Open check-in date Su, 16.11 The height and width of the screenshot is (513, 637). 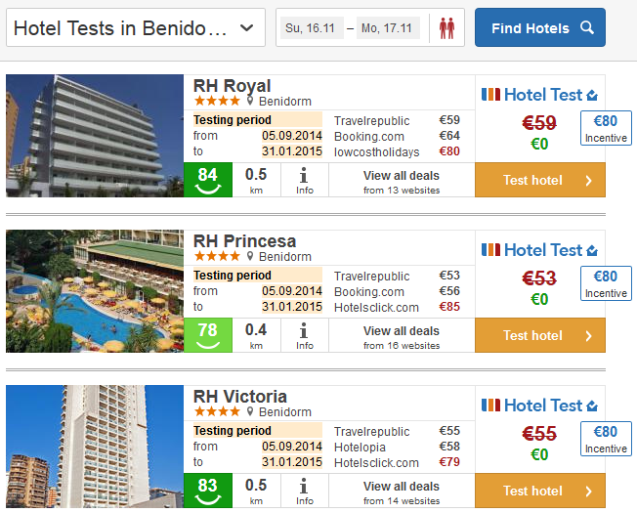(x=312, y=28)
